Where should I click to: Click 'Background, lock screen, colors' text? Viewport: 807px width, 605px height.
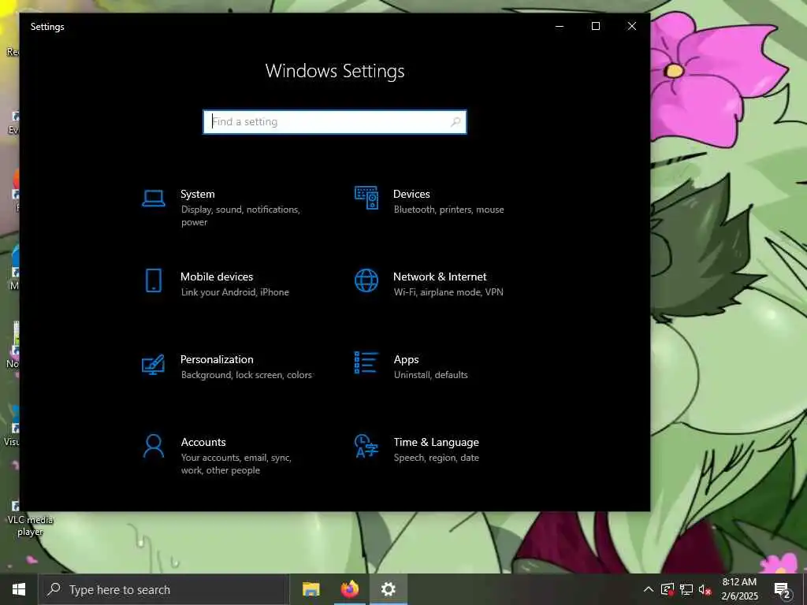247,375
